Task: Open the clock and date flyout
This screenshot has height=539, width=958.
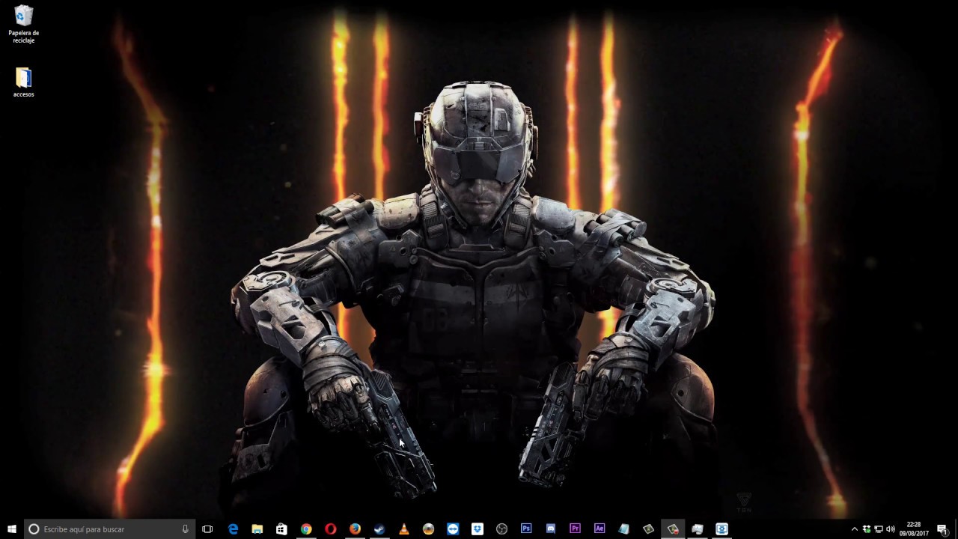Action: pyautogui.click(x=913, y=529)
